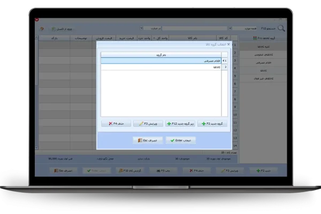Click the plus icon on 'زیر گروه جدید F12'
This screenshot has width=321, height=214.
(169, 124)
